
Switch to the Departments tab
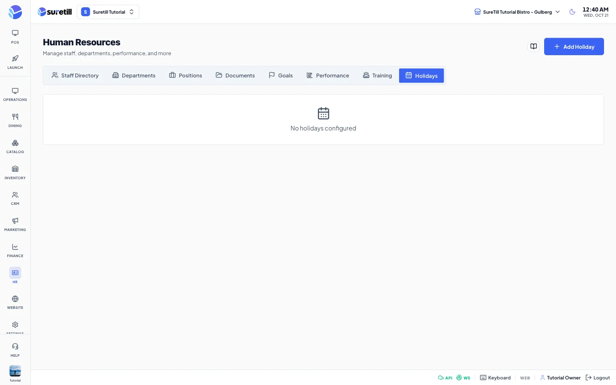134,76
